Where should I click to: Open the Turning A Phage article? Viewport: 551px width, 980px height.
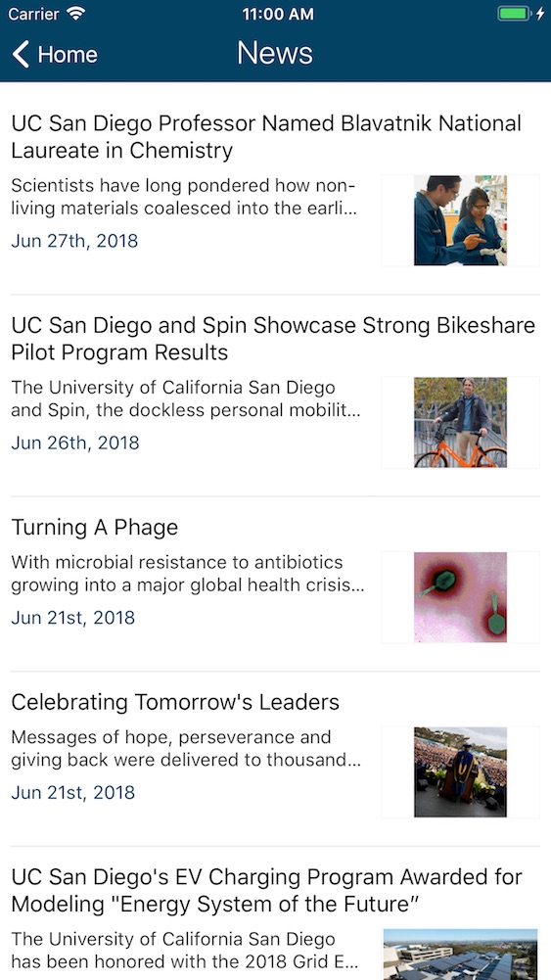click(x=95, y=528)
